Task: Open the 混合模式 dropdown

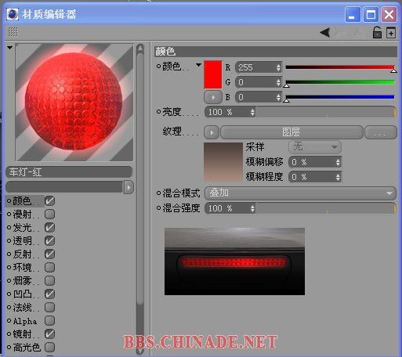Action: [300, 193]
